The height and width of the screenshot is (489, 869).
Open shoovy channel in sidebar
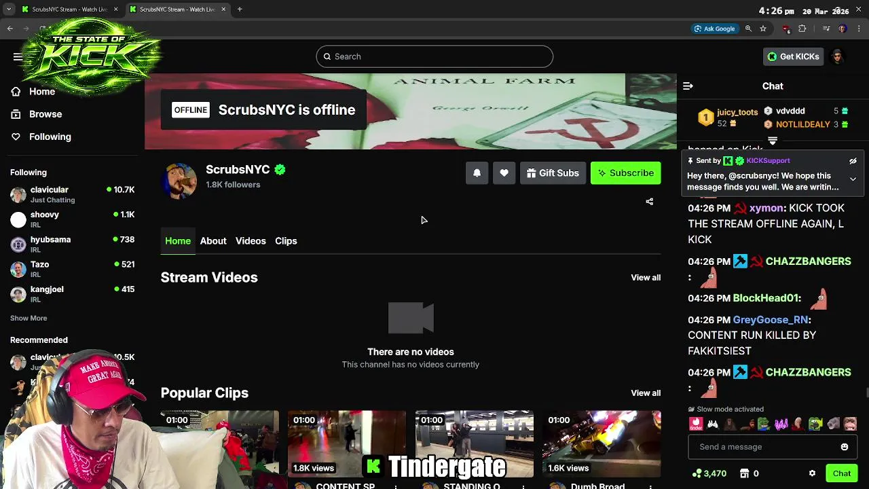coord(73,219)
